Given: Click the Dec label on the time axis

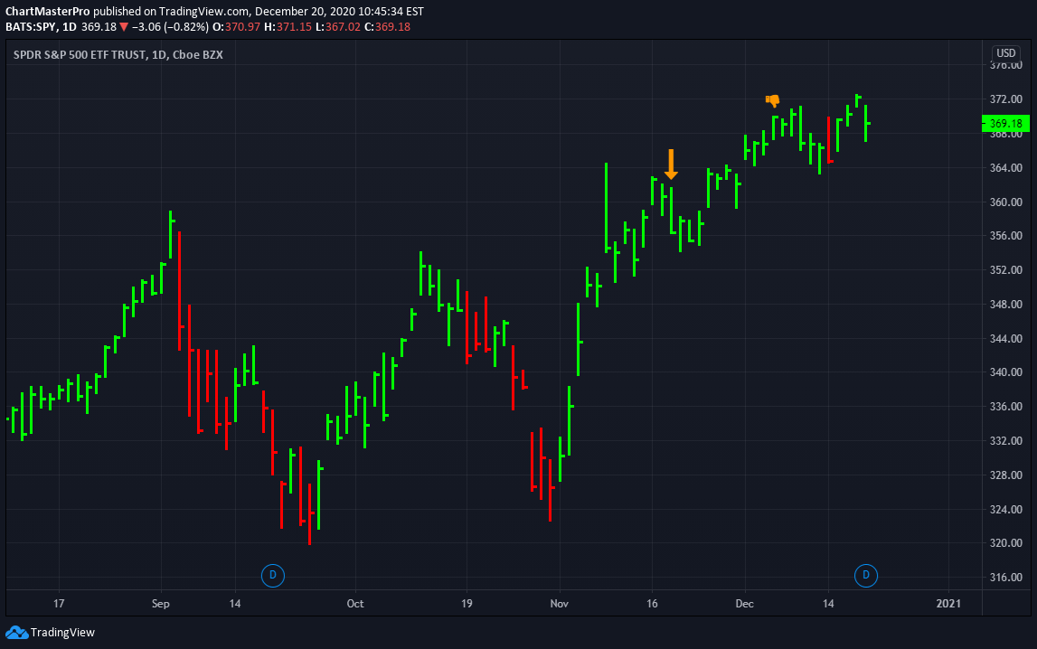Looking at the screenshot, I should coord(745,604).
